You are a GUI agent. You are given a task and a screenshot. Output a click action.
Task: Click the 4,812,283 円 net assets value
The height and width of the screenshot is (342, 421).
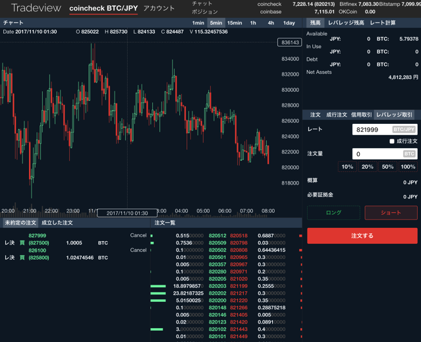pyautogui.click(x=403, y=77)
